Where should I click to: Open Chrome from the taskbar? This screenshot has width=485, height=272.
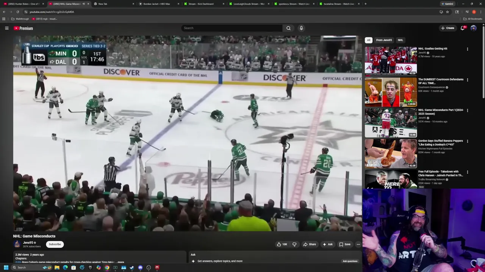[x=107, y=267]
